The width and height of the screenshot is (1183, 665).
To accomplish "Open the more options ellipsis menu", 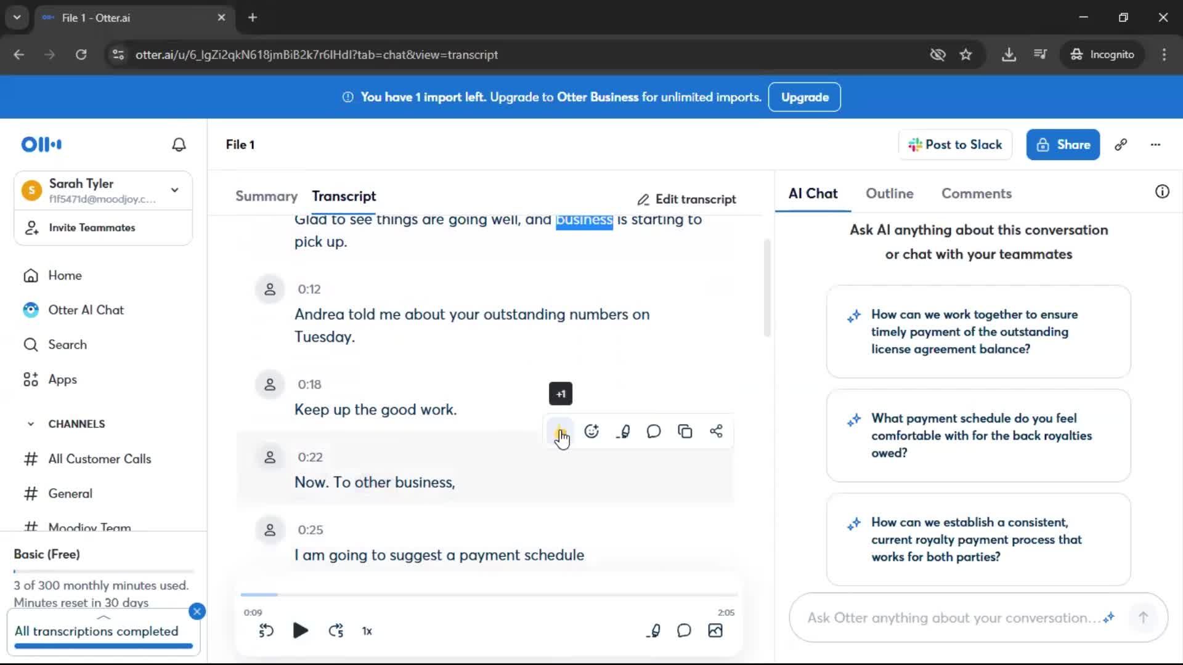I will click(1155, 145).
